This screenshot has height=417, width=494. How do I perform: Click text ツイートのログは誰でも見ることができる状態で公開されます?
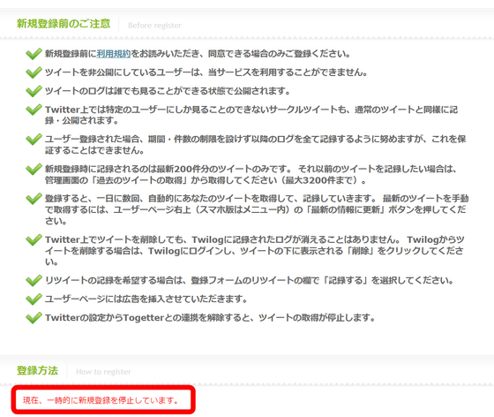(x=168, y=91)
